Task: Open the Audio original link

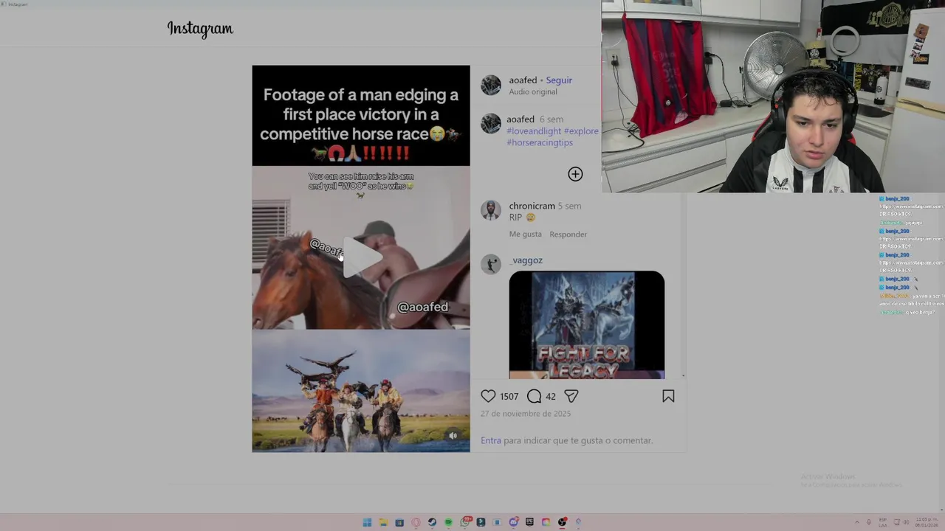Action: point(533,92)
